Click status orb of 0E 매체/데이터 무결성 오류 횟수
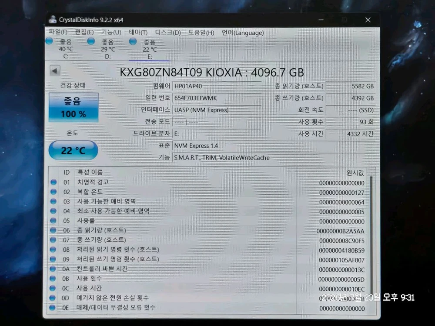This screenshot has width=435, height=326. click(52, 307)
